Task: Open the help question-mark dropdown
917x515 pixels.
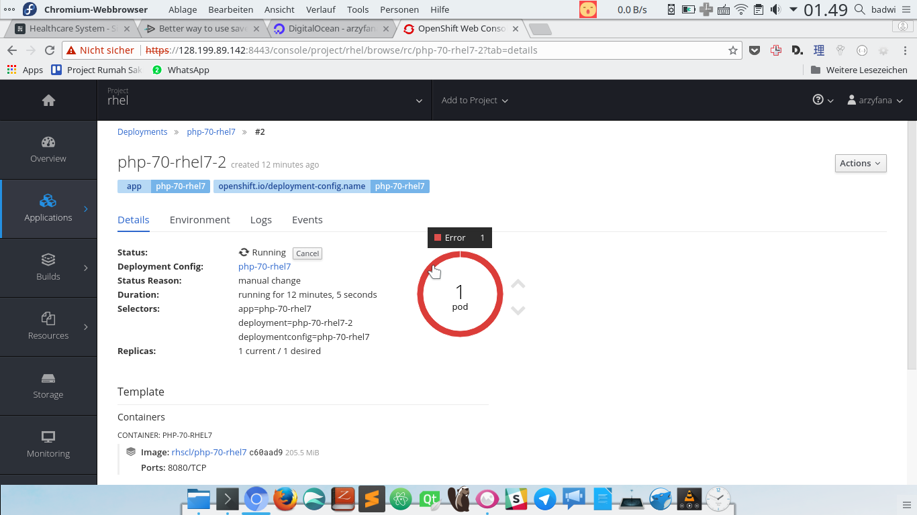Action: pyautogui.click(x=823, y=101)
